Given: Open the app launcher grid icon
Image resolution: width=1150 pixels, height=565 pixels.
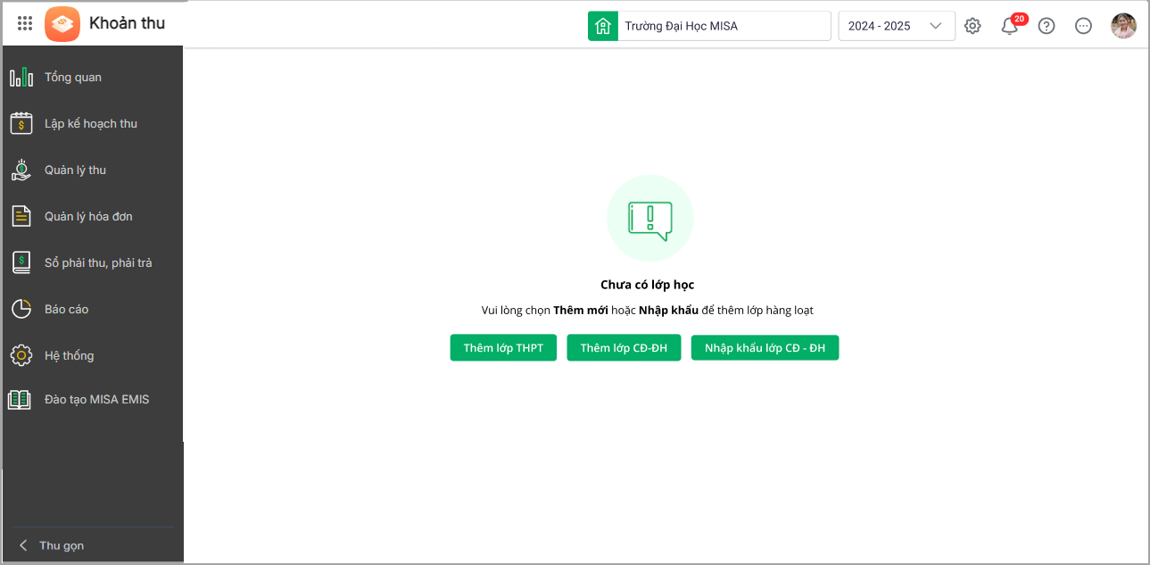Looking at the screenshot, I should tap(25, 24).
